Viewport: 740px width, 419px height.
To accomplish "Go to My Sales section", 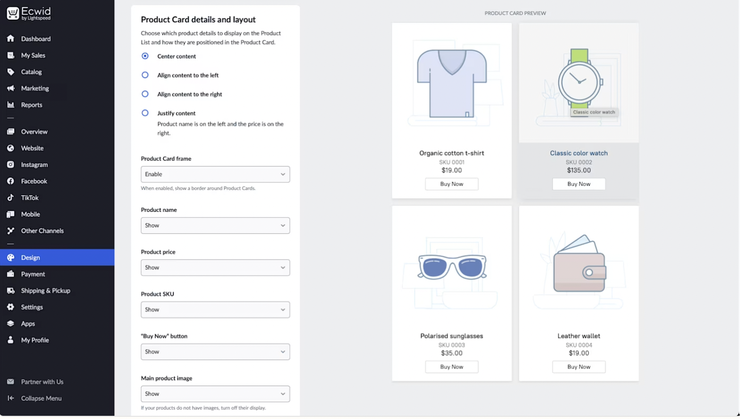I will (x=33, y=55).
